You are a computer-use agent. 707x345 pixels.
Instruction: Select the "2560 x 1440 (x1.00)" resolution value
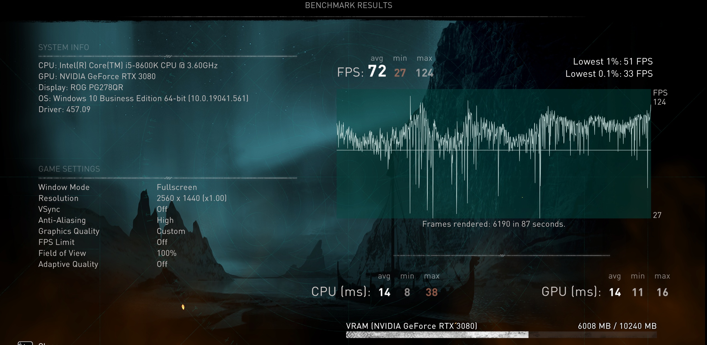coord(192,198)
